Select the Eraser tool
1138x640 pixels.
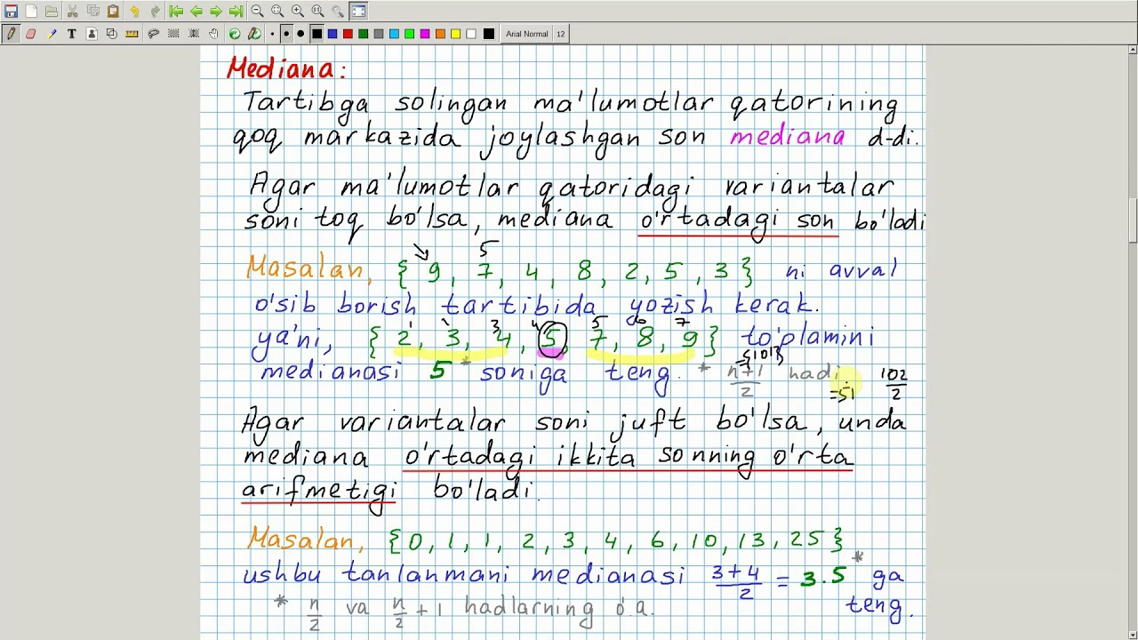coord(30,34)
